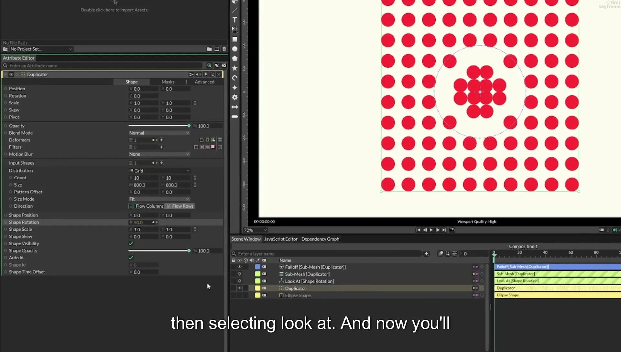Select the Ellipse shape tool
Viewport: 621px width, 352px height.
point(235,49)
